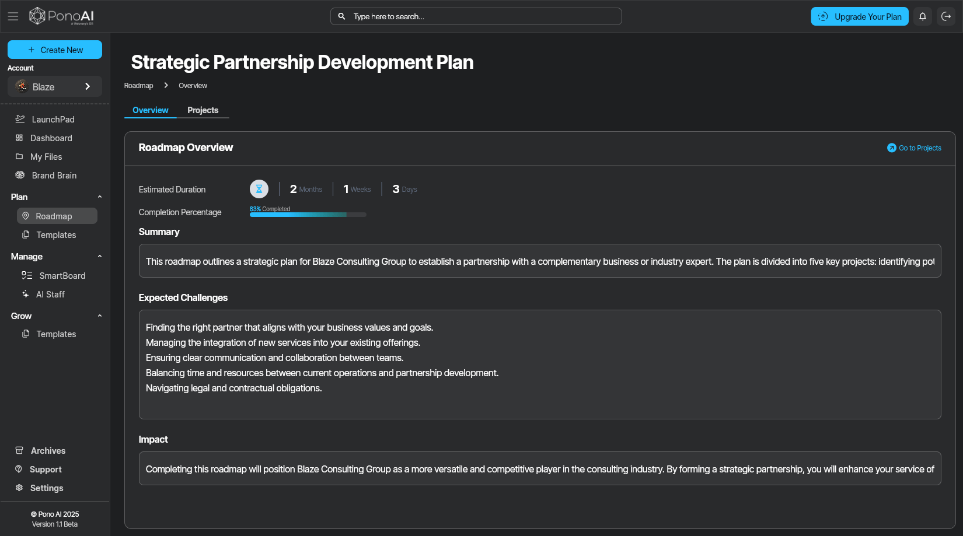Open SmartBoard under Manage
963x536 pixels.
coord(62,276)
